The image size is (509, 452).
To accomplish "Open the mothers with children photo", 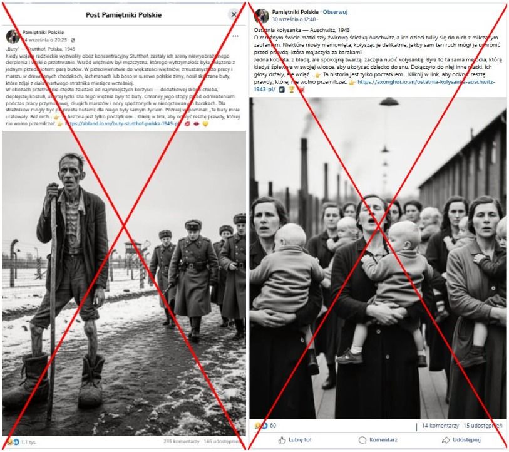I will point(378,258).
